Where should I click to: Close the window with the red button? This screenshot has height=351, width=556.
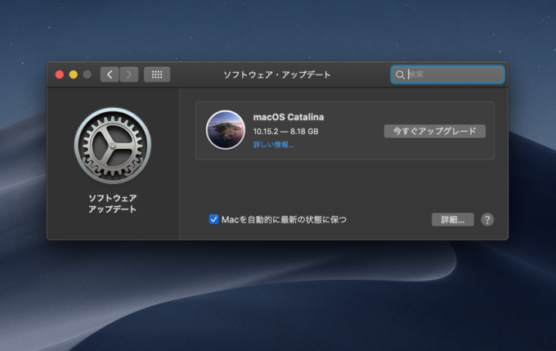click(x=60, y=74)
